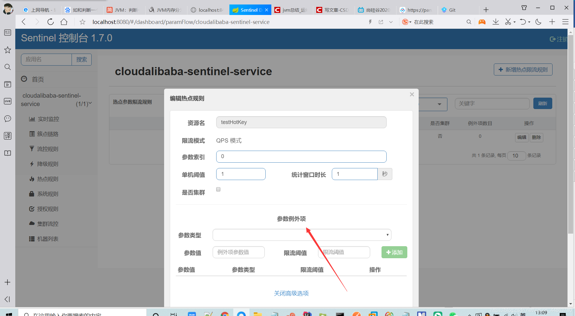
Task: Open the translate icon in the sidebar
Action: point(7,136)
